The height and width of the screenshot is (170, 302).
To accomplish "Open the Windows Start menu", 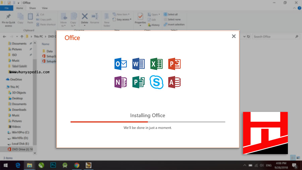I will [5, 165].
